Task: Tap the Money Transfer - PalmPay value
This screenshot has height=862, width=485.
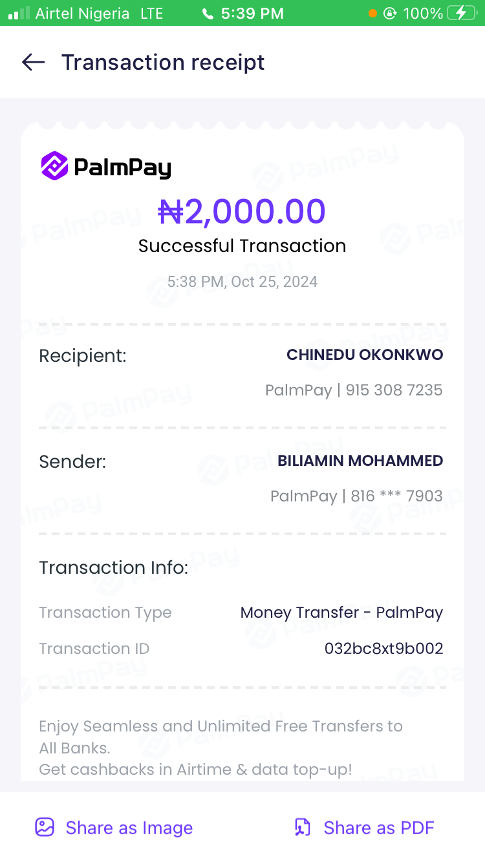Action: point(341,613)
